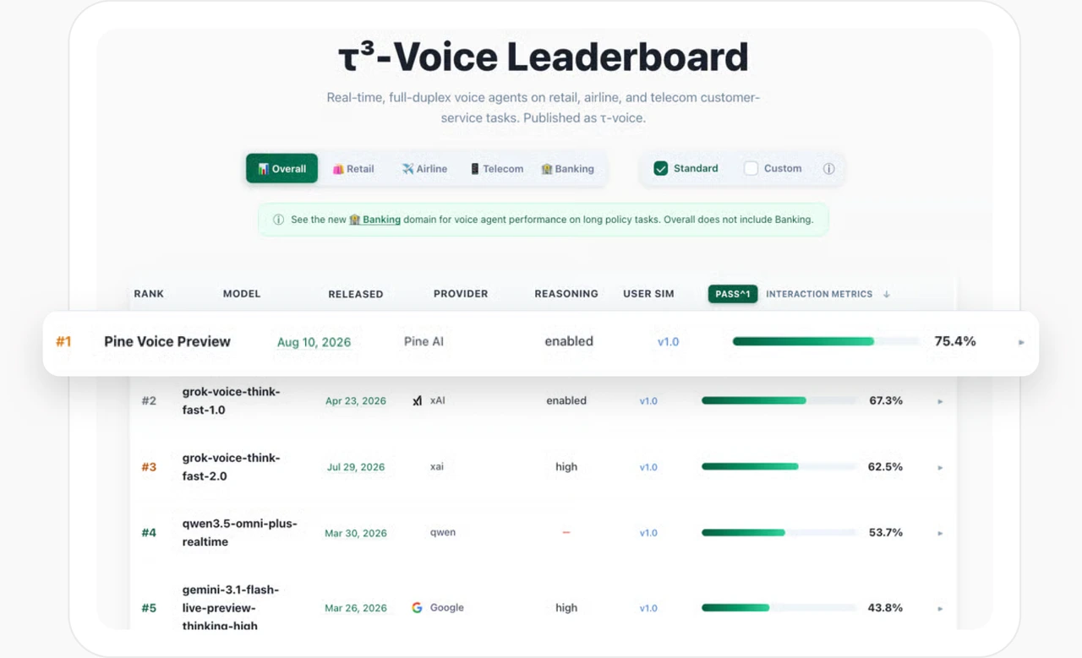
Task: Follow the Banking link in the notice
Action: pos(375,220)
